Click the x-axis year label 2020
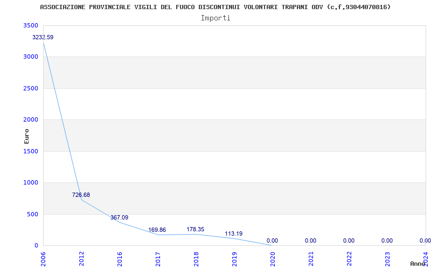 pyautogui.click(x=273, y=259)
